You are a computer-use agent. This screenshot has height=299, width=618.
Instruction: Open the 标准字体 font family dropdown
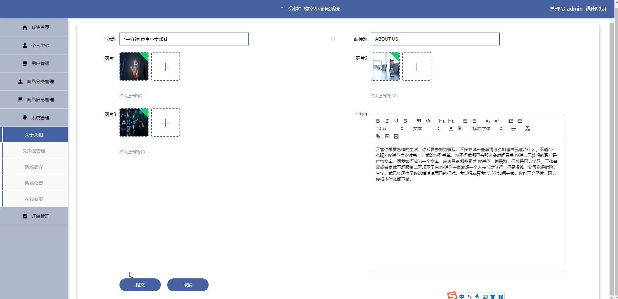pyautogui.click(x=487, y=129)
